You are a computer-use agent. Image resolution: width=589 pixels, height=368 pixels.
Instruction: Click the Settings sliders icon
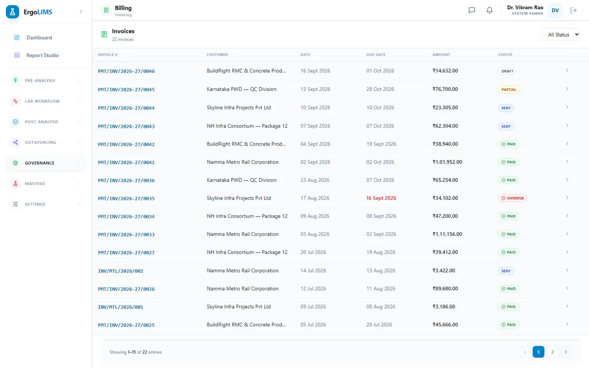click(x=16, y=204)
